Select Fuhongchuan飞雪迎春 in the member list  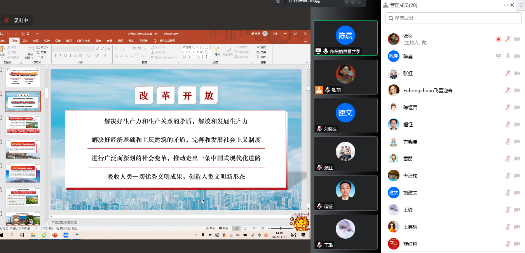(x=427, y=90)
